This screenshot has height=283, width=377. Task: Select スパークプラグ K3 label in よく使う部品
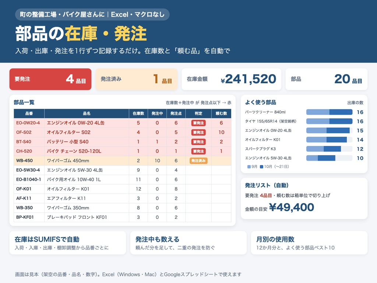click(x=260, y=149)
